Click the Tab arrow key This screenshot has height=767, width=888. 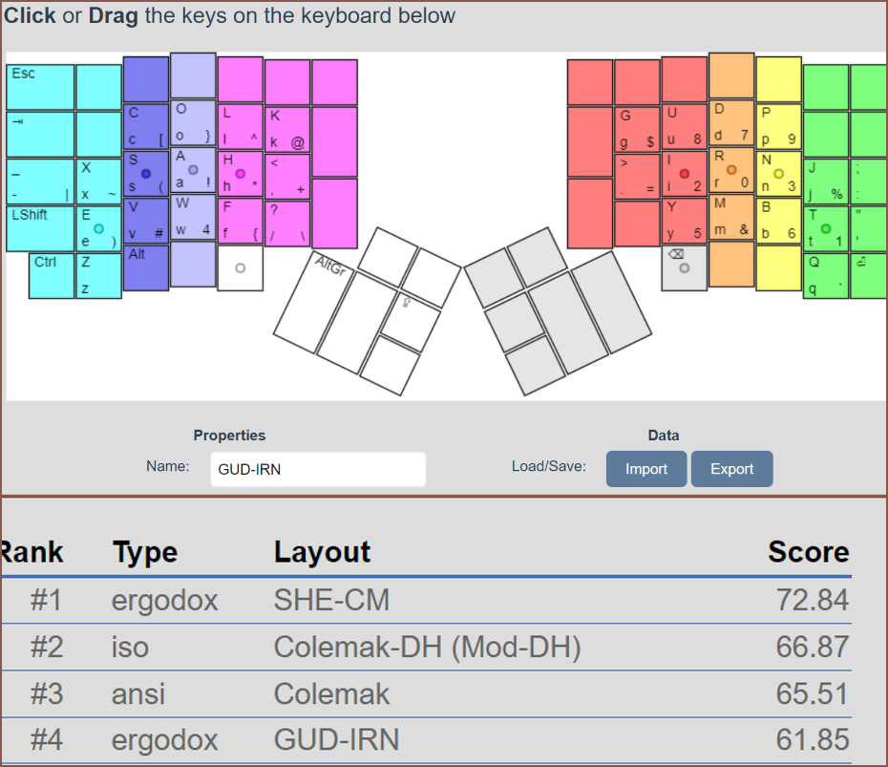pos(40,134)
